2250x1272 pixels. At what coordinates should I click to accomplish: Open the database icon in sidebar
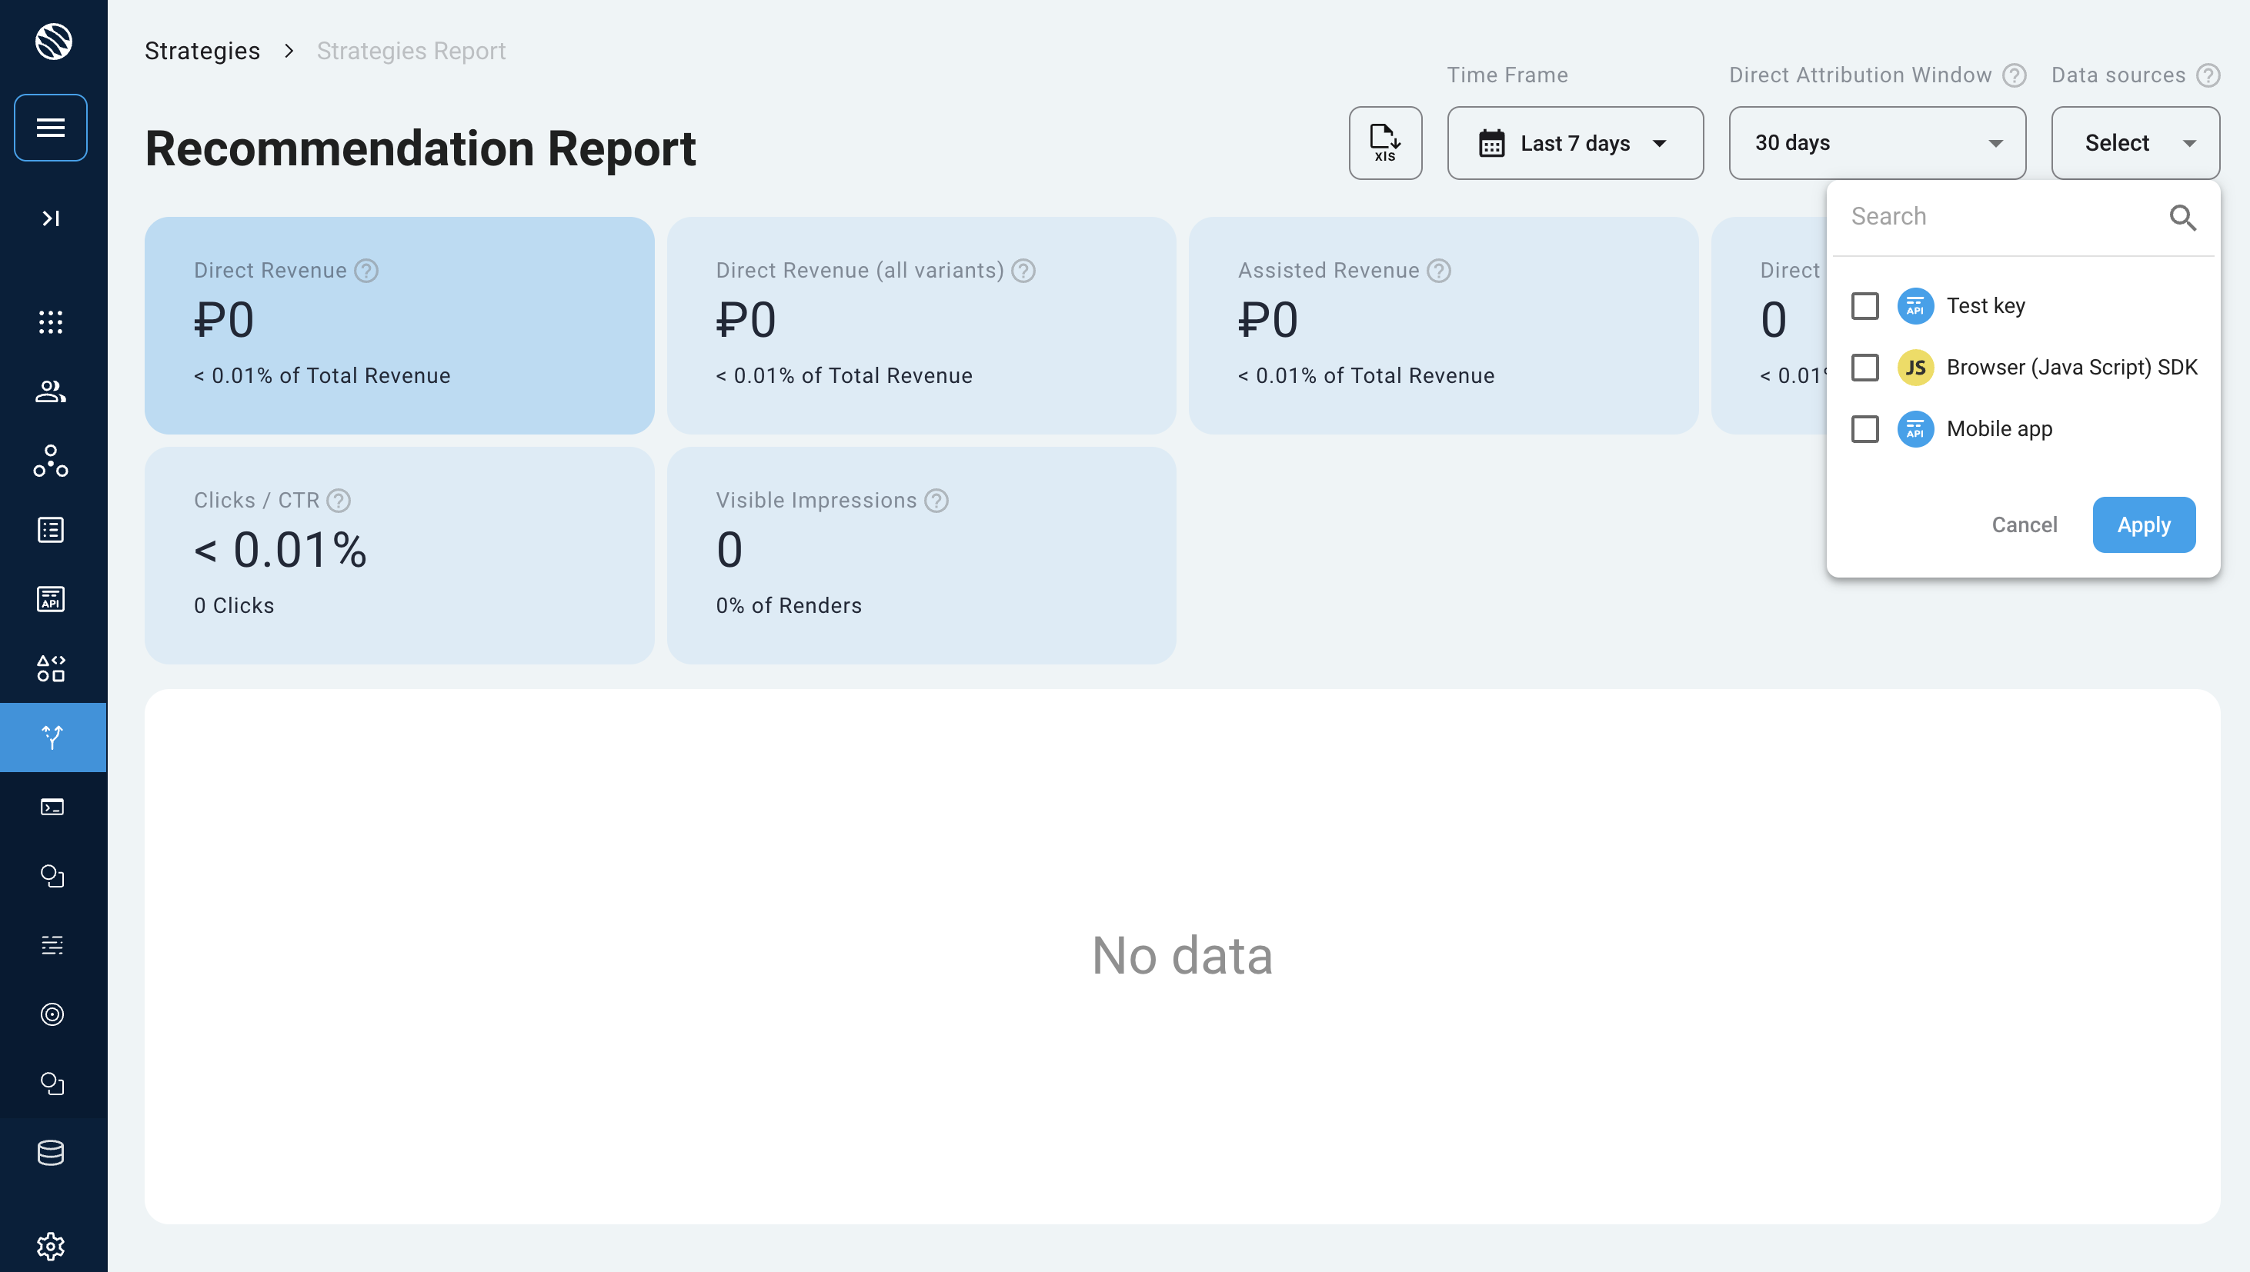click(x=51, y=1152)
